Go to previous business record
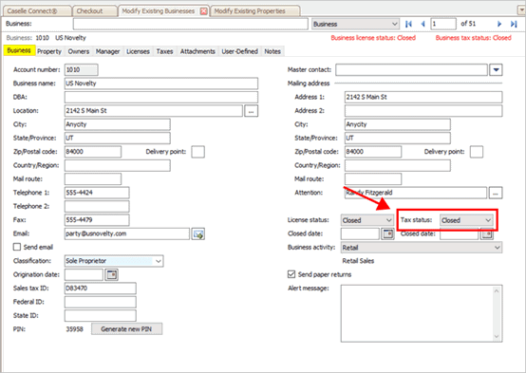The height and width of the screenshot is (373, 526). tap(423, 24)
